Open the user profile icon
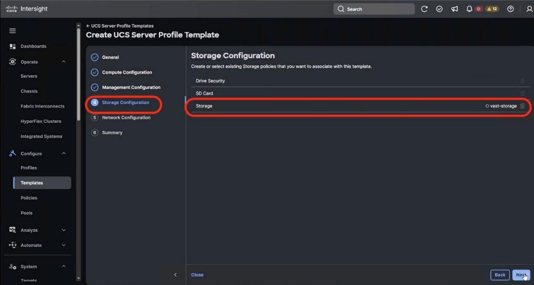Viewport: 534px width, 285px height. (529, 9)
